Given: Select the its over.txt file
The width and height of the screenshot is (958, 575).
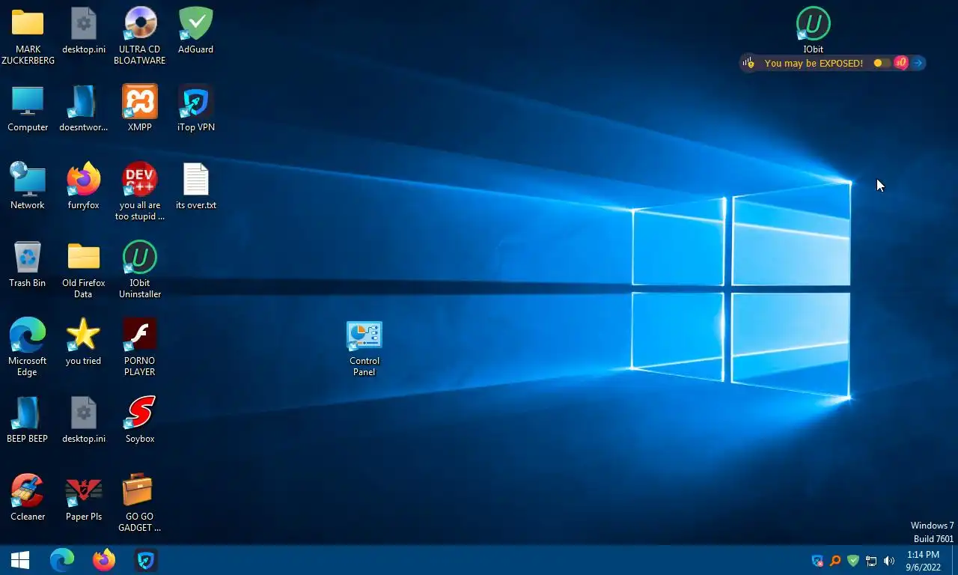Looking at the screenshot, I should tap(195, 180).
